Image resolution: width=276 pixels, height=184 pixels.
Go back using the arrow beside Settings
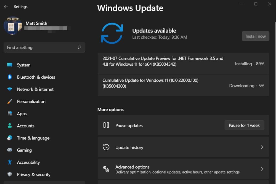point(6,7)
